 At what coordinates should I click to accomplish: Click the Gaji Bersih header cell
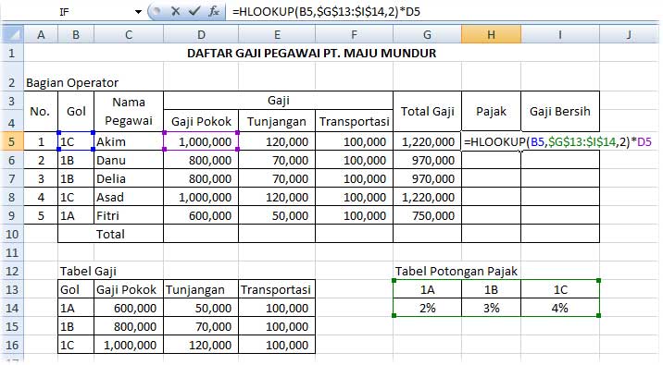click(x=560, y=112)
